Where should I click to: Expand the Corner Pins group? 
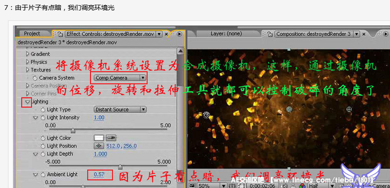[28, 94]
